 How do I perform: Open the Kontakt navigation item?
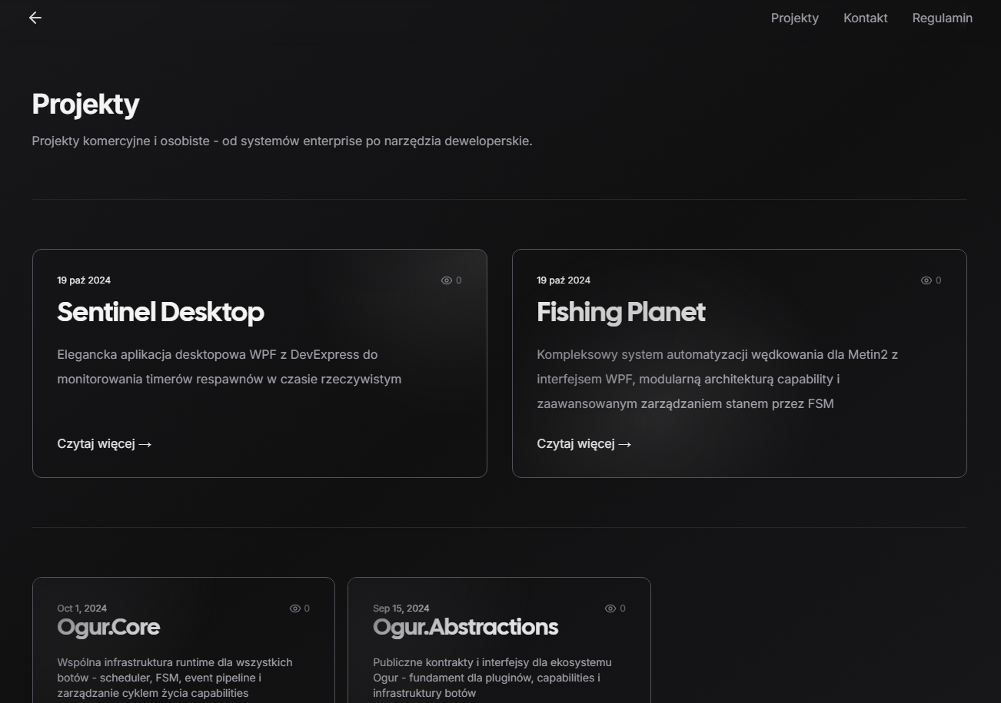pos(865,18)
